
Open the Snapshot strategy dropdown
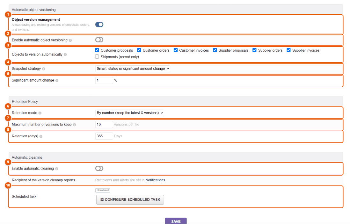133,69
